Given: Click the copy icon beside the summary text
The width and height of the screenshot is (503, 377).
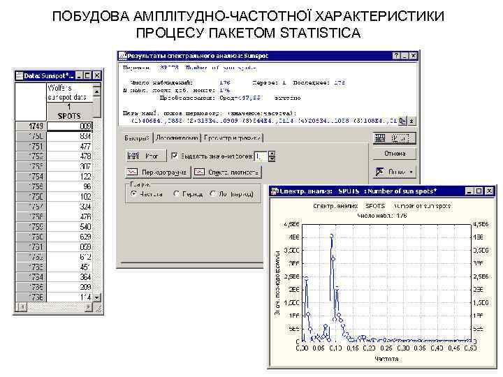Looking at the screenshot, I should coord(402,121).
